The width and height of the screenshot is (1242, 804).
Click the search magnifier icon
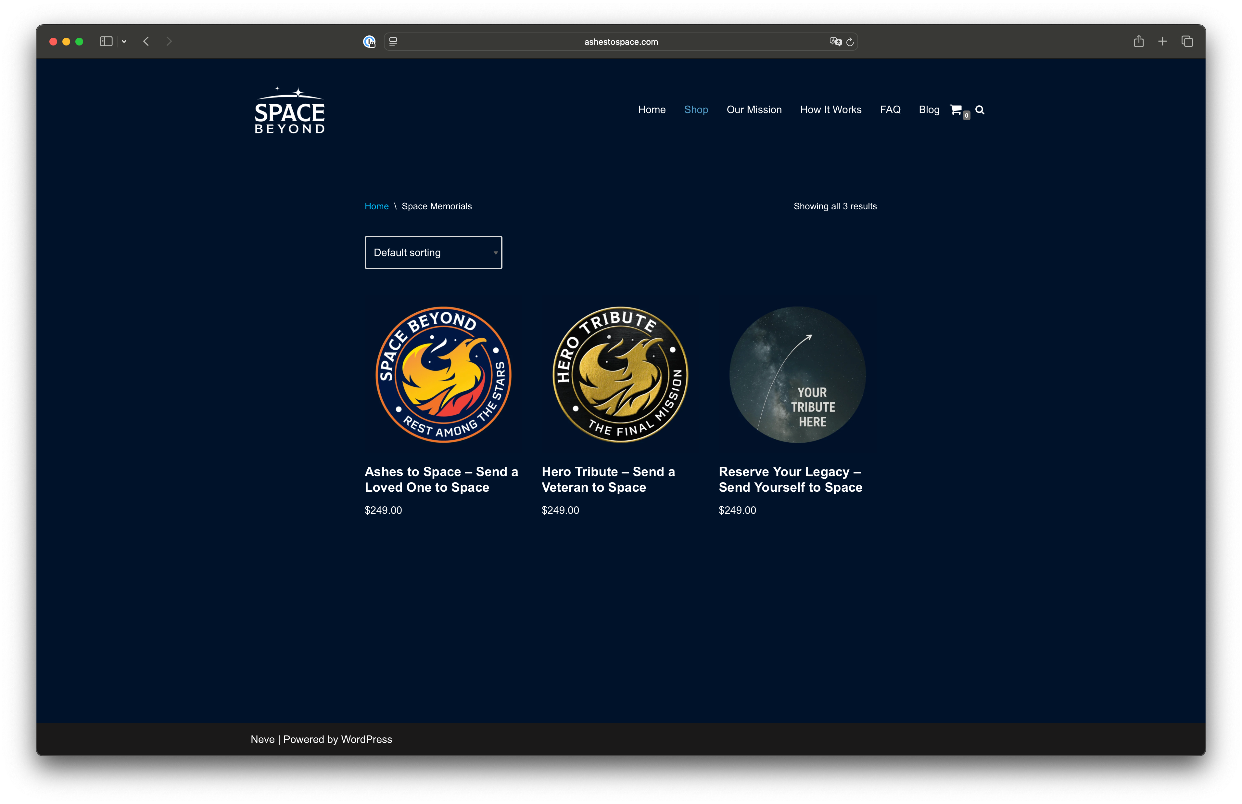tap(980, 110)
